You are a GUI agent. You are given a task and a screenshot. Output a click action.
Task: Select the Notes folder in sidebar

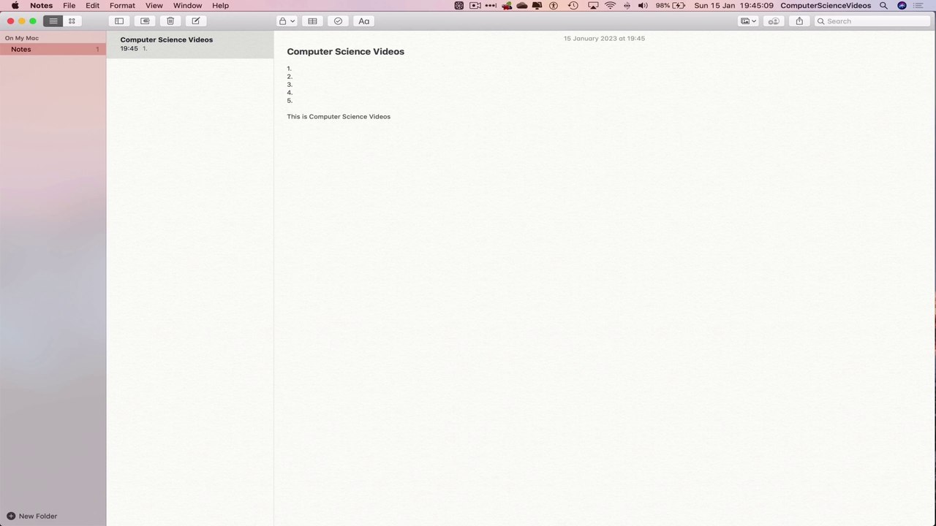pos(53,49)
